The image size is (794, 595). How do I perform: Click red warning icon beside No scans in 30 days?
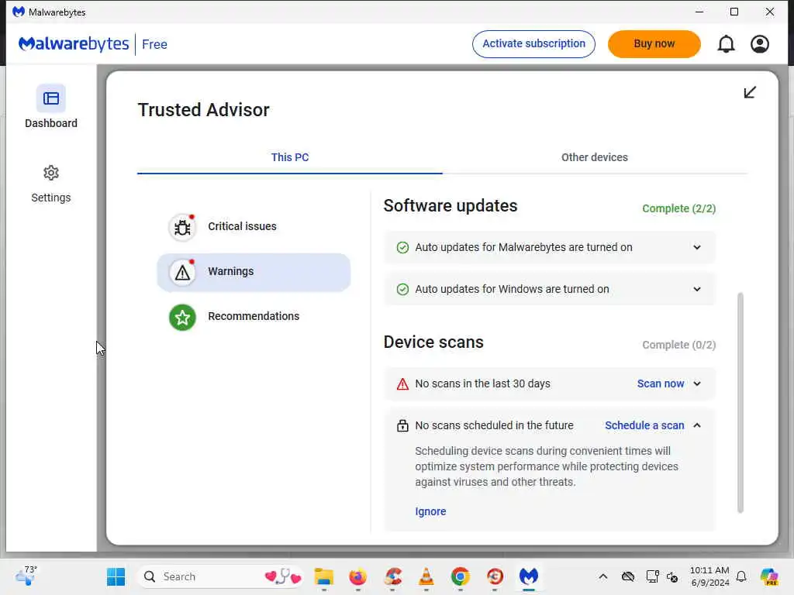[402, 384]
